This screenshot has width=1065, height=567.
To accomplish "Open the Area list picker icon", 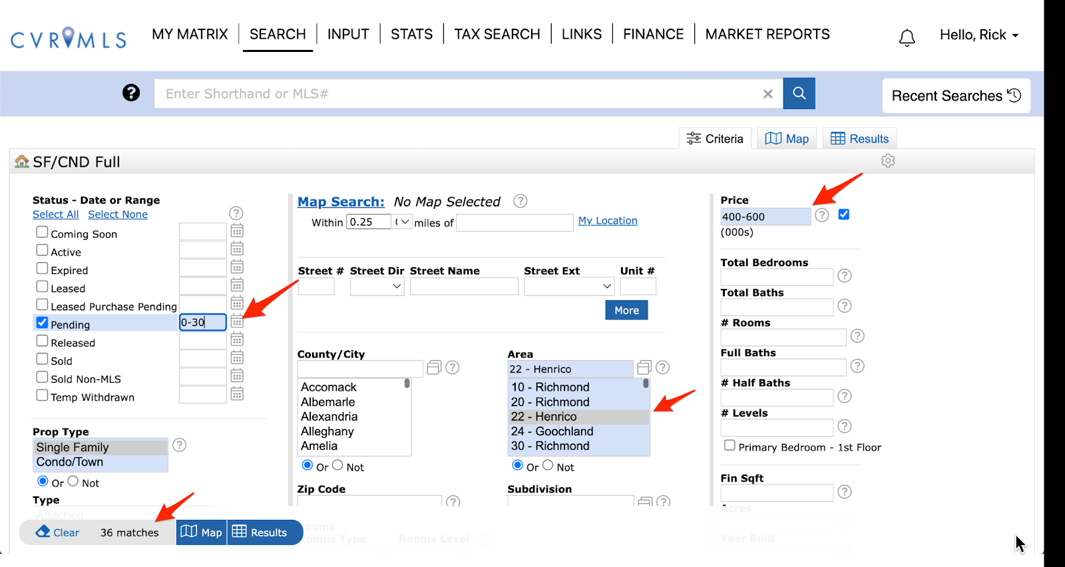I will [x=644, y=367].
